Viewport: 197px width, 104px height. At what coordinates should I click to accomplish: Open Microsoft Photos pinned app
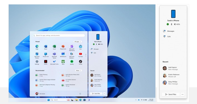point(37,55)
